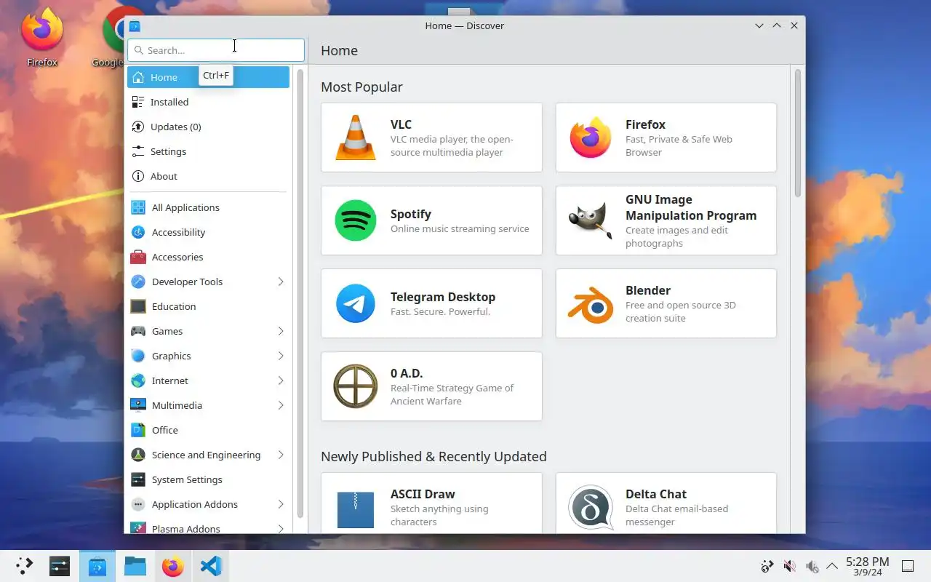Open the Blender card title
931x582 pixels.
tap(648, 290)
